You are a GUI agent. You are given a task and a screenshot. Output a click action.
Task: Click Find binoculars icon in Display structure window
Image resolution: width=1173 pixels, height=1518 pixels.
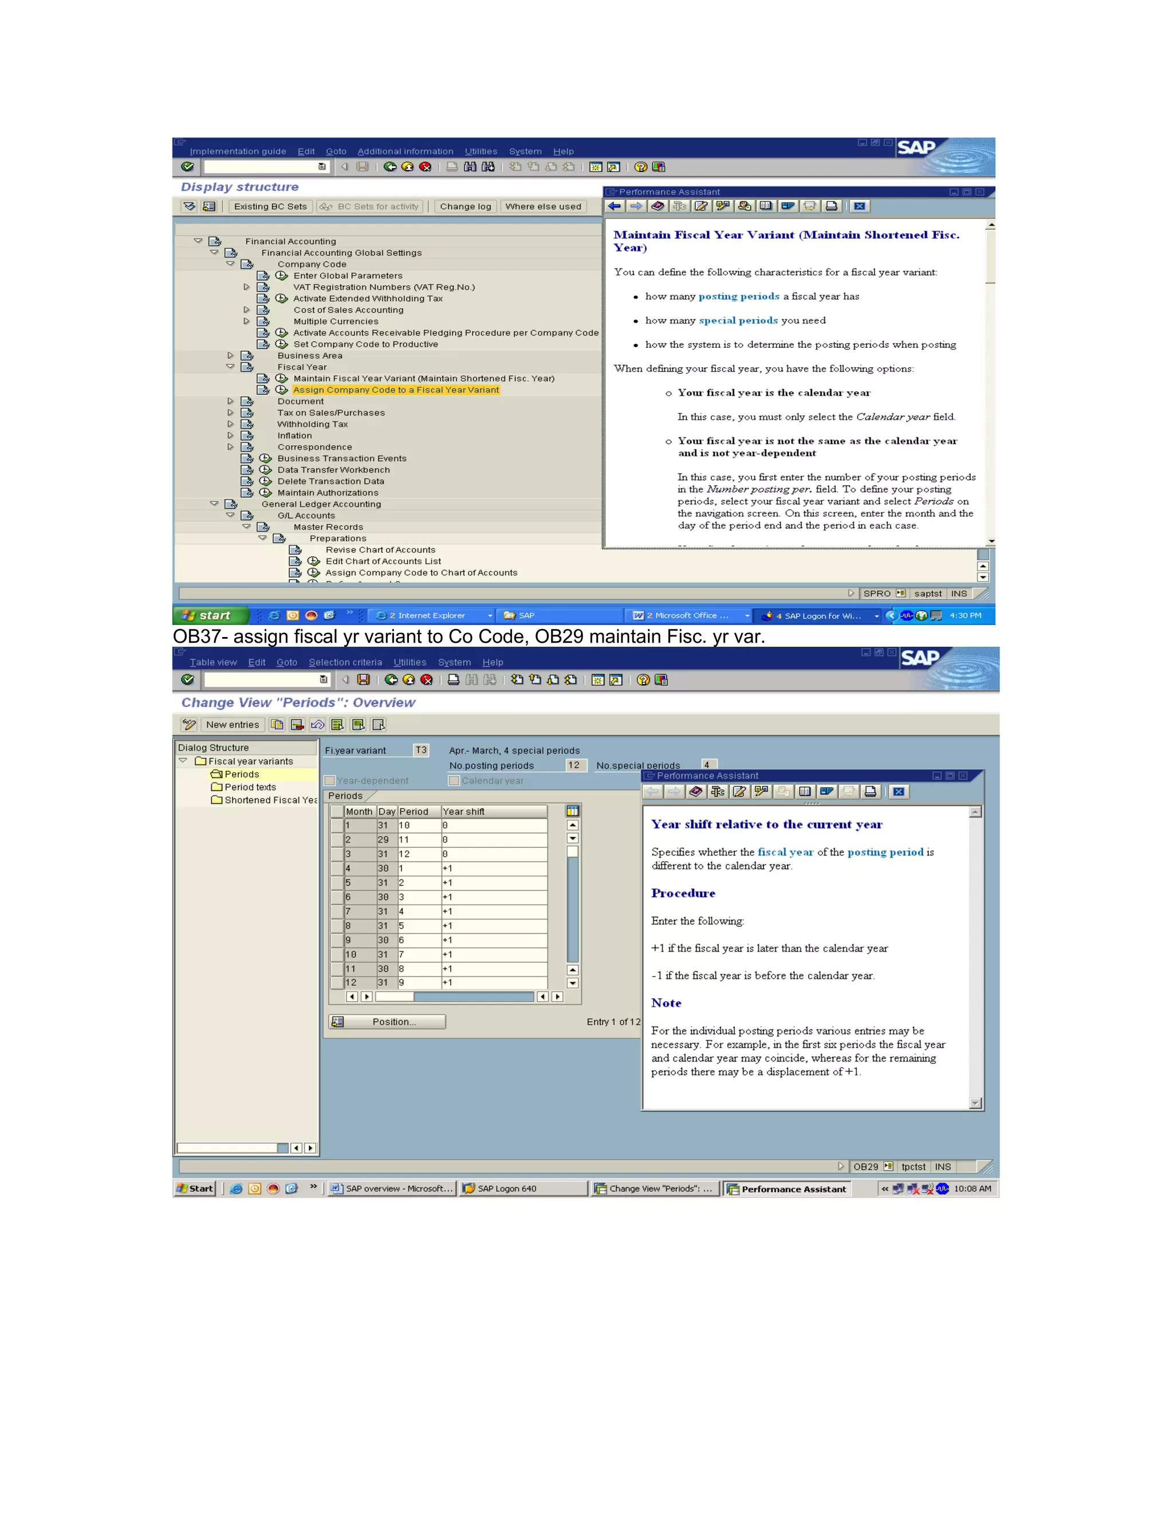click(x=470, y=167)
